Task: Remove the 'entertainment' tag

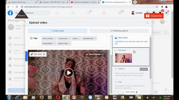Action: 95,39
